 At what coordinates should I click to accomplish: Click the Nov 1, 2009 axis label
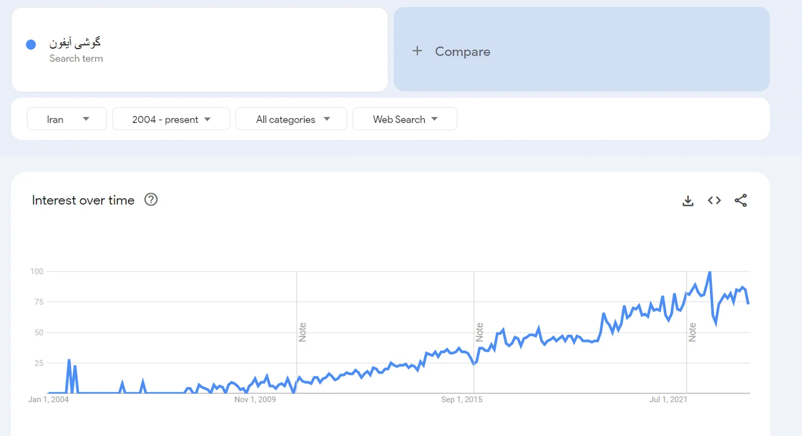click(255, 399)
